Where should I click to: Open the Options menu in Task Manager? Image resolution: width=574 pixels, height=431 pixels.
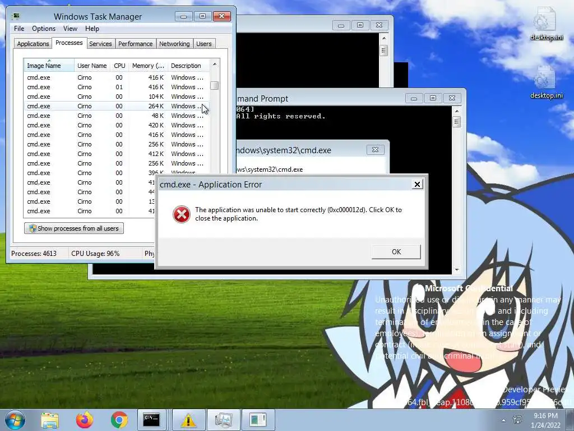[x=44, y=29]
